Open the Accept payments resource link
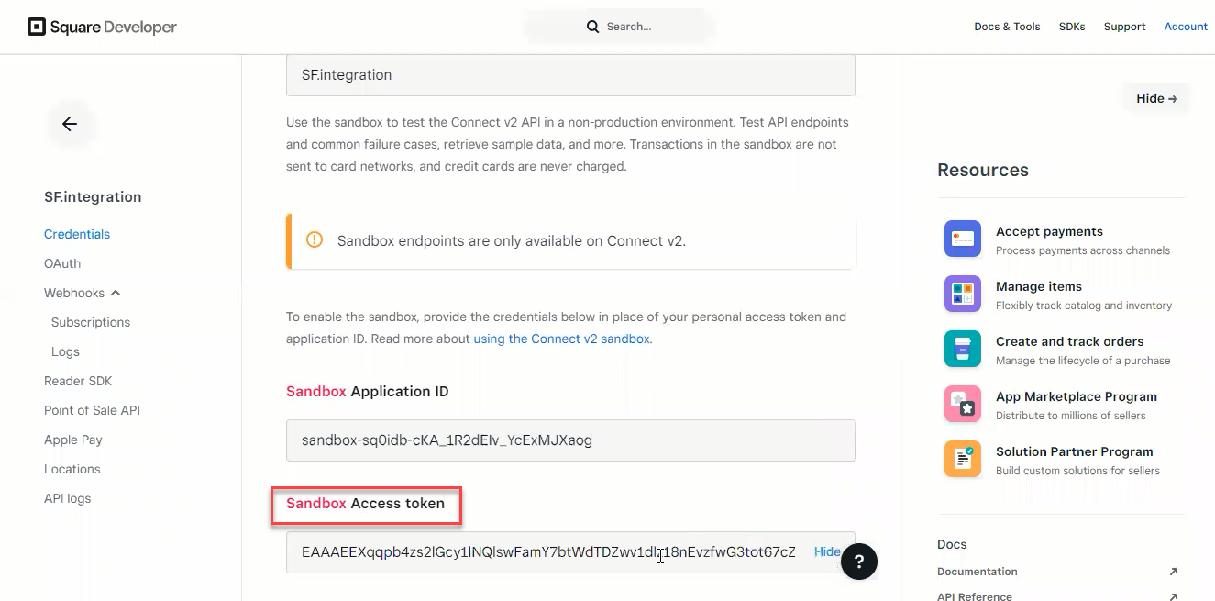1215x601 pixels. point(1049,231)
